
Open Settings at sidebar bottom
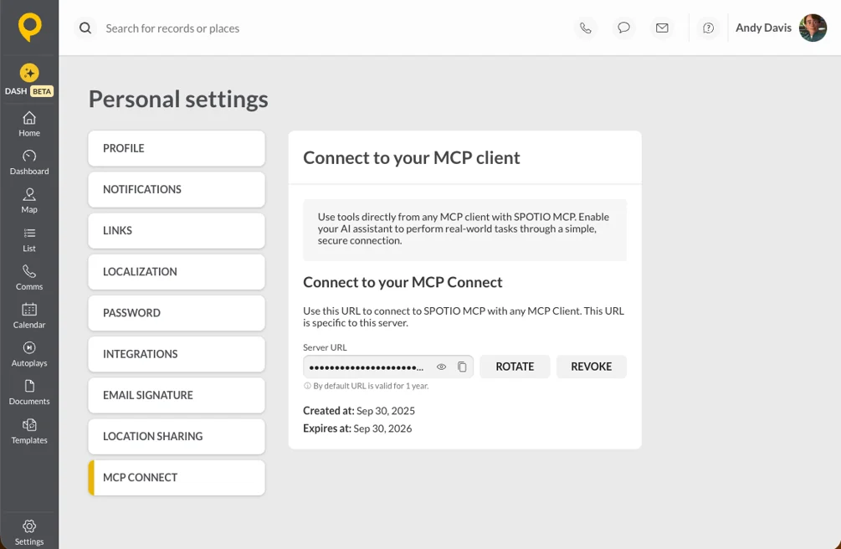(29, 532)
